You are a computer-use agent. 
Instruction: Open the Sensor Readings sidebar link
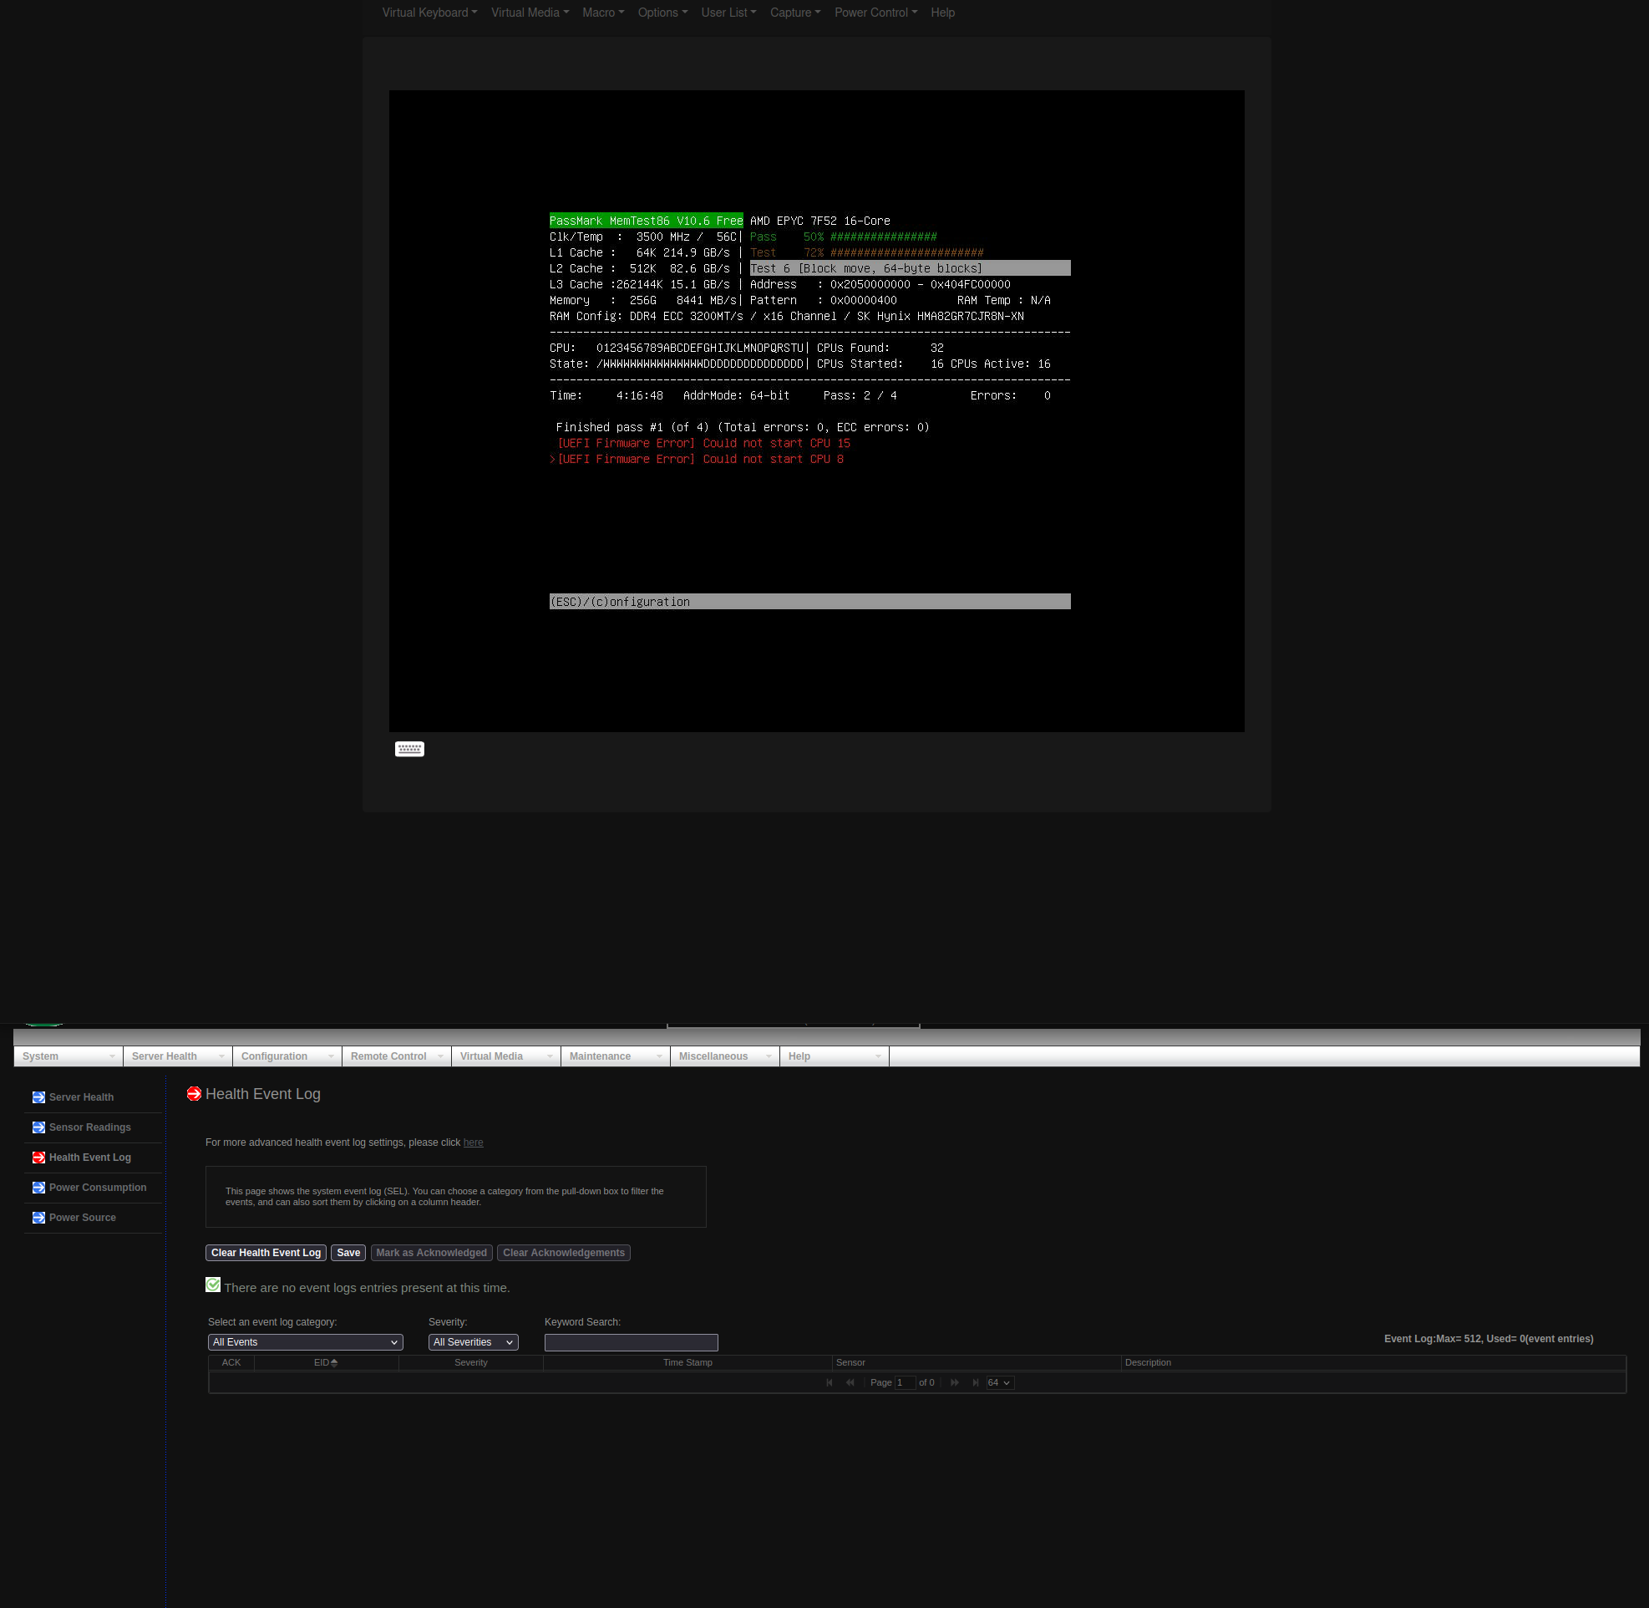pos(89,1128)
